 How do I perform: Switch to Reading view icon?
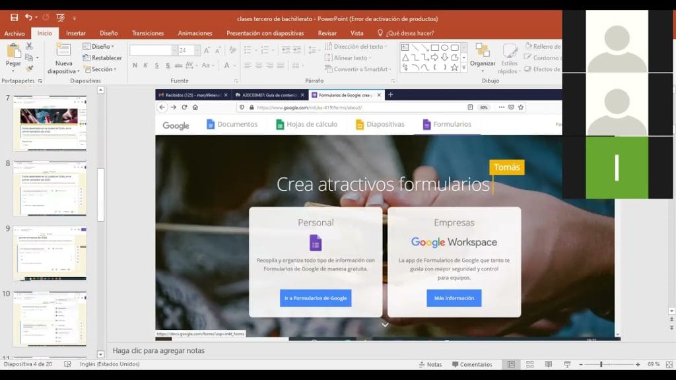point(548,364)
